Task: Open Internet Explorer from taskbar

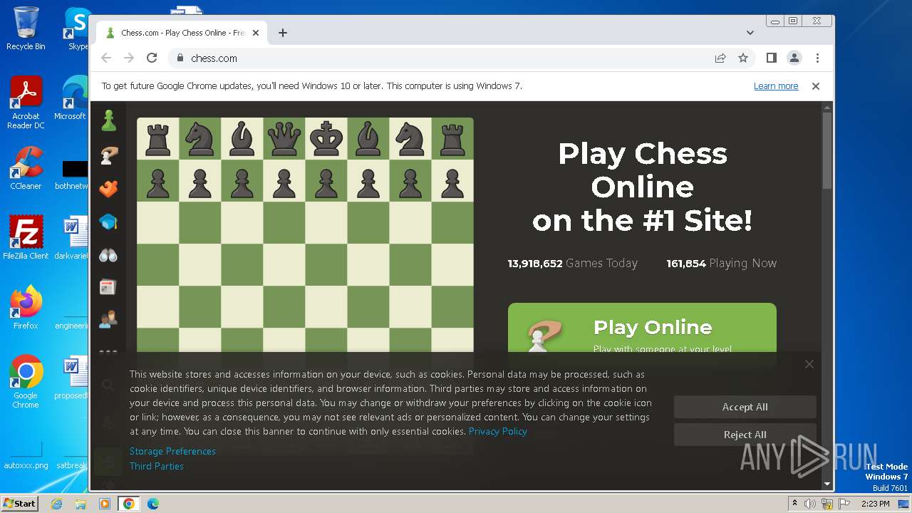Action: point(56,504)
